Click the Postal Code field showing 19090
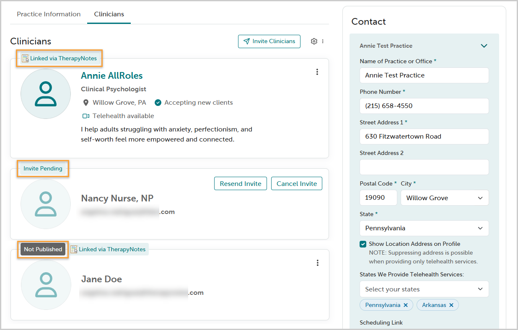Image resolution: width=518 pixels, height=330 pixels. (378, 198)
